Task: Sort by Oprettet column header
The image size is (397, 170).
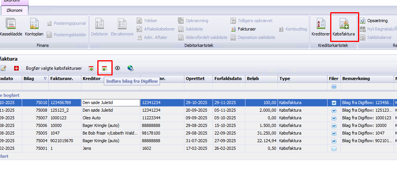Action: click(x=198, y=79)
